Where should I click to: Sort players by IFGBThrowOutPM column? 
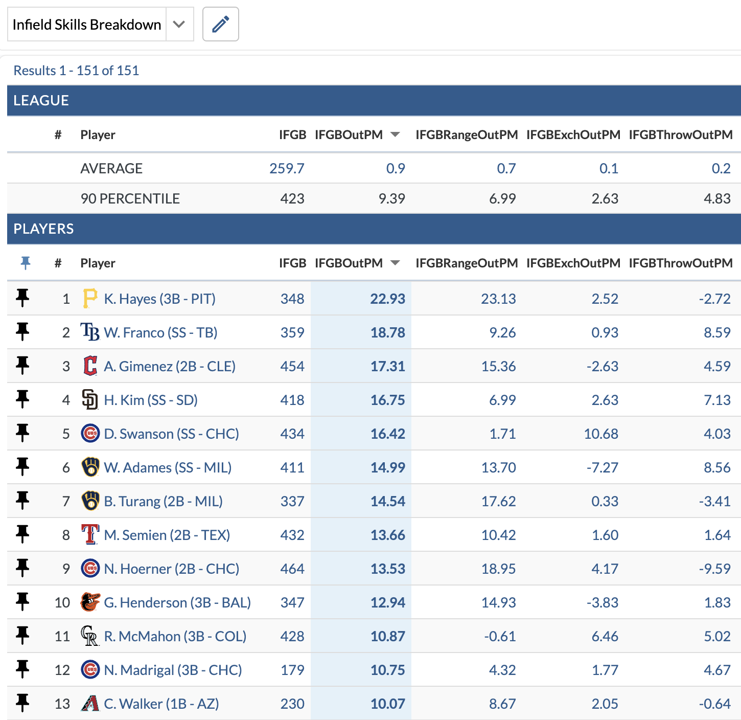(680, 263)
